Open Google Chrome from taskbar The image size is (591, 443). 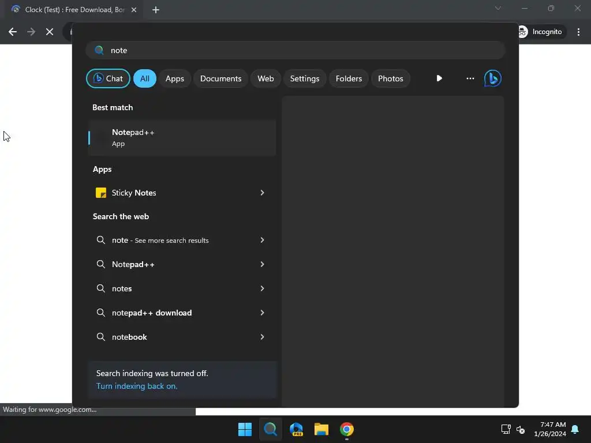(347, 429)
